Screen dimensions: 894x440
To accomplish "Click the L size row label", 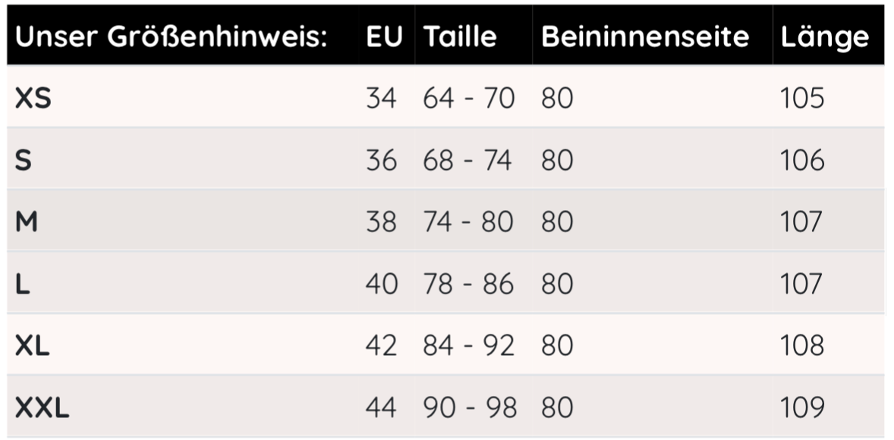I will [23, 284].
